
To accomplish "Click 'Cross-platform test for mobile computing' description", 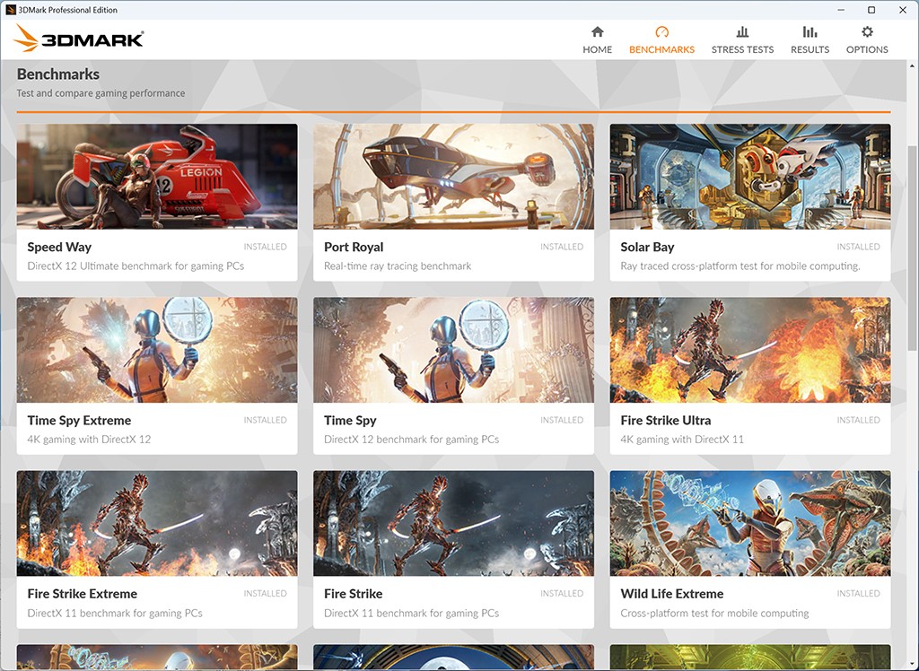I will pyautogui.click(x=714, y=613).
